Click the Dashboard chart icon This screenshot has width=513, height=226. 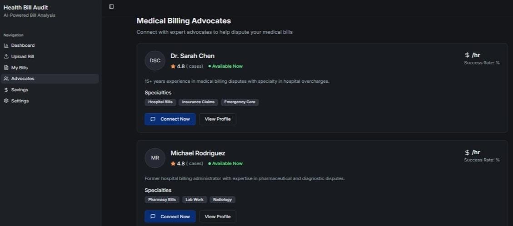click(6, 45)
